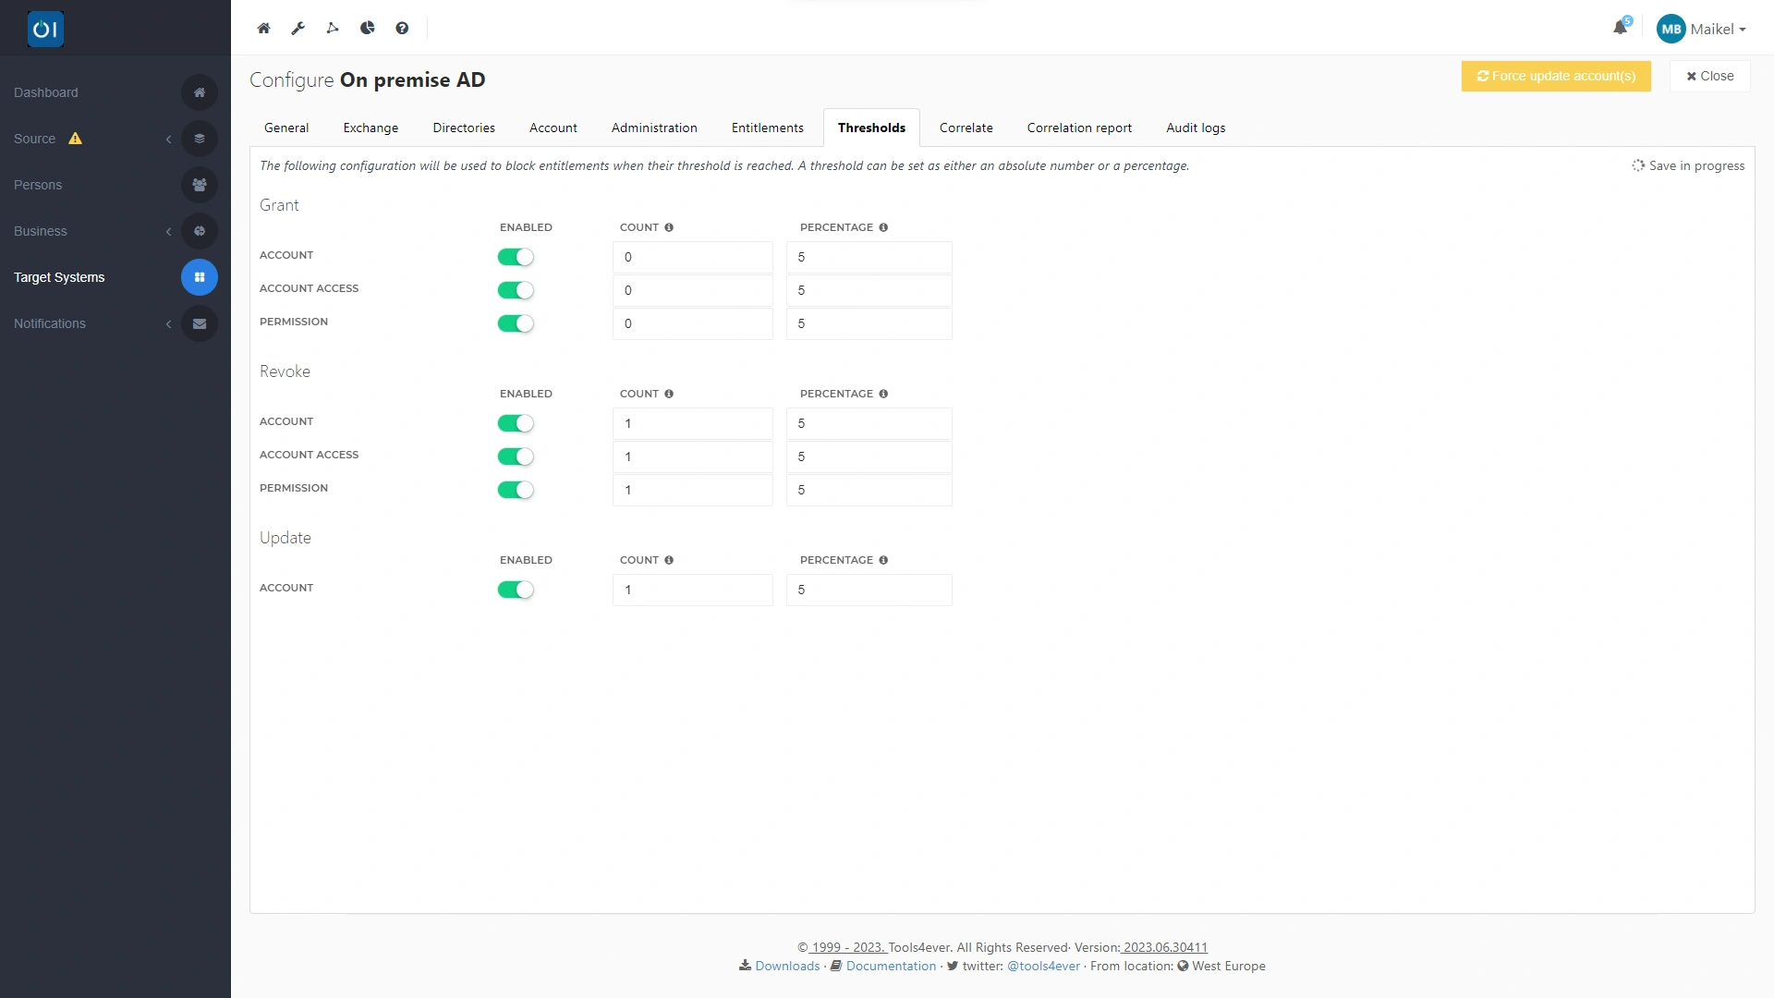Click Revoke ACCOUNT count field
The image size is (1774, 998).
pos(693,423)
